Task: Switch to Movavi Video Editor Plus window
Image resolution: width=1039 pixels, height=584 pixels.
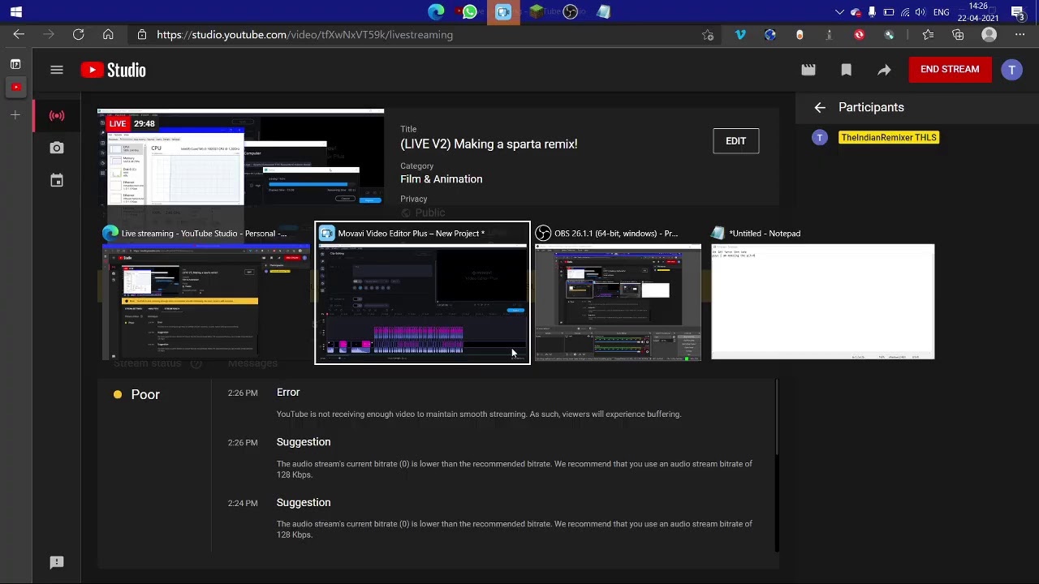Action: [x=422, y=293]
